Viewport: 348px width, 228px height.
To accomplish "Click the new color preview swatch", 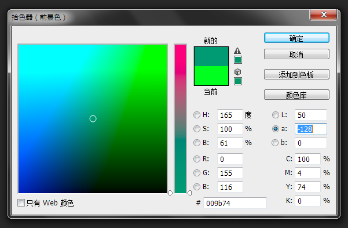I will (x=211, y=56).
